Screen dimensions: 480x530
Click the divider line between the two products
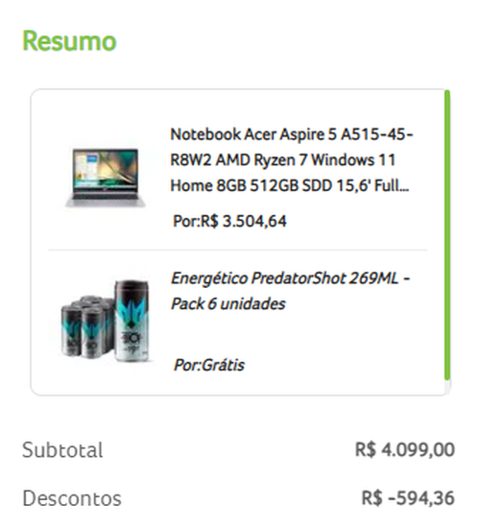[x=238, y=251]
